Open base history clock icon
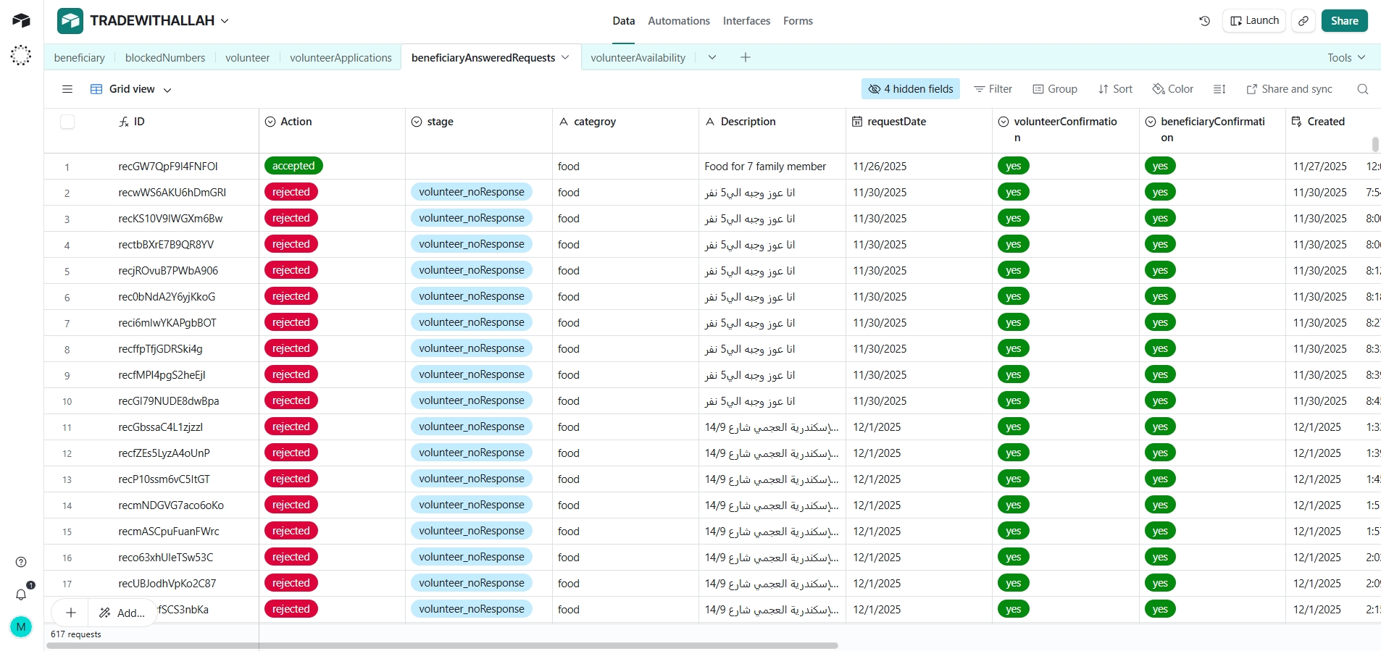 1205,21
